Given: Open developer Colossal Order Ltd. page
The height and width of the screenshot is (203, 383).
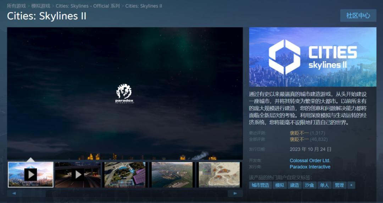Looking at the screenshot, I should (x=310, y=160).
